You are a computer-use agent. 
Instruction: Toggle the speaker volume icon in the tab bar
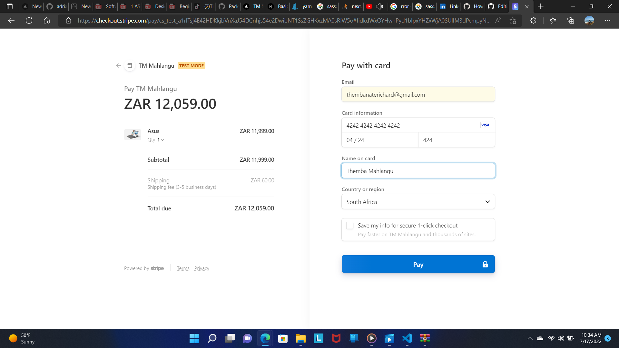pyautogui.click(x=380, y=6)
